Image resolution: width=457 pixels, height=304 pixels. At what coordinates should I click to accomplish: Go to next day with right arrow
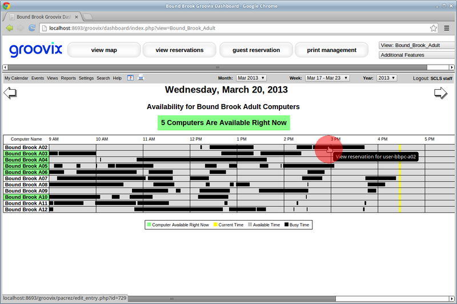click(x=440, y=93)
